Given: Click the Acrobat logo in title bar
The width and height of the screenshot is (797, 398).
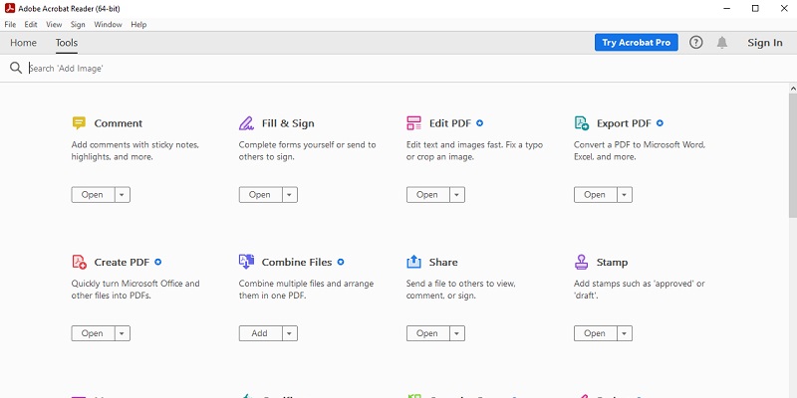Looking at the screenshot, I should [10, 8].
